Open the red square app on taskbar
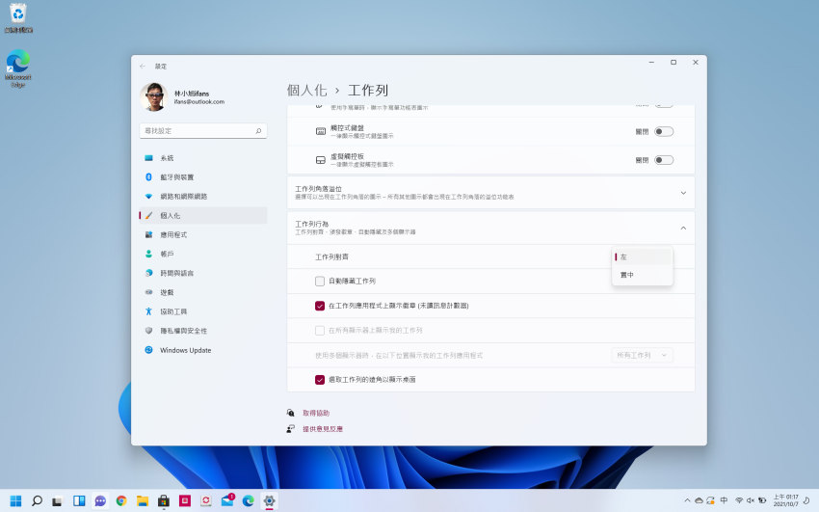The image size is (819, 512). 185,501
